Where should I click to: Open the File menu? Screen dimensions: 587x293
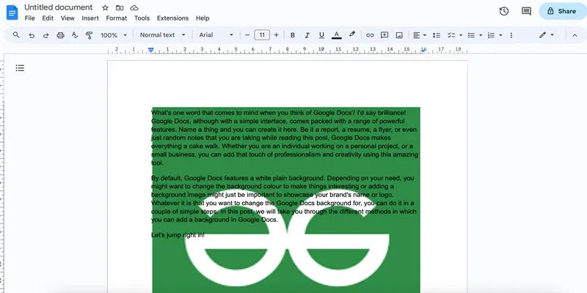[29, 18]
